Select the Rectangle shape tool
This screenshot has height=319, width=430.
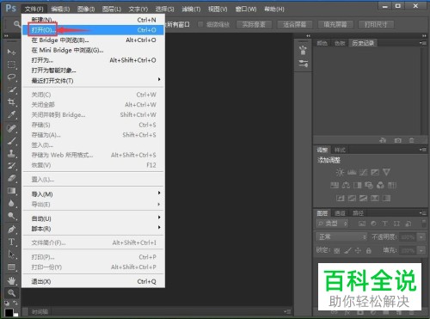click(x=11, y=267)
